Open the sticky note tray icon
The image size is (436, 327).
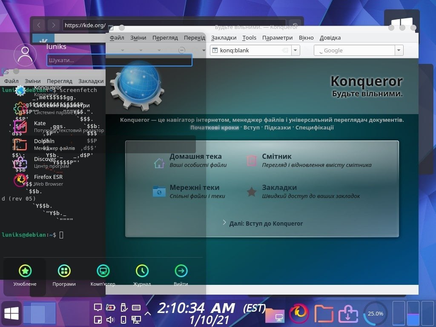pyautogui.click(x=98, y=320)
